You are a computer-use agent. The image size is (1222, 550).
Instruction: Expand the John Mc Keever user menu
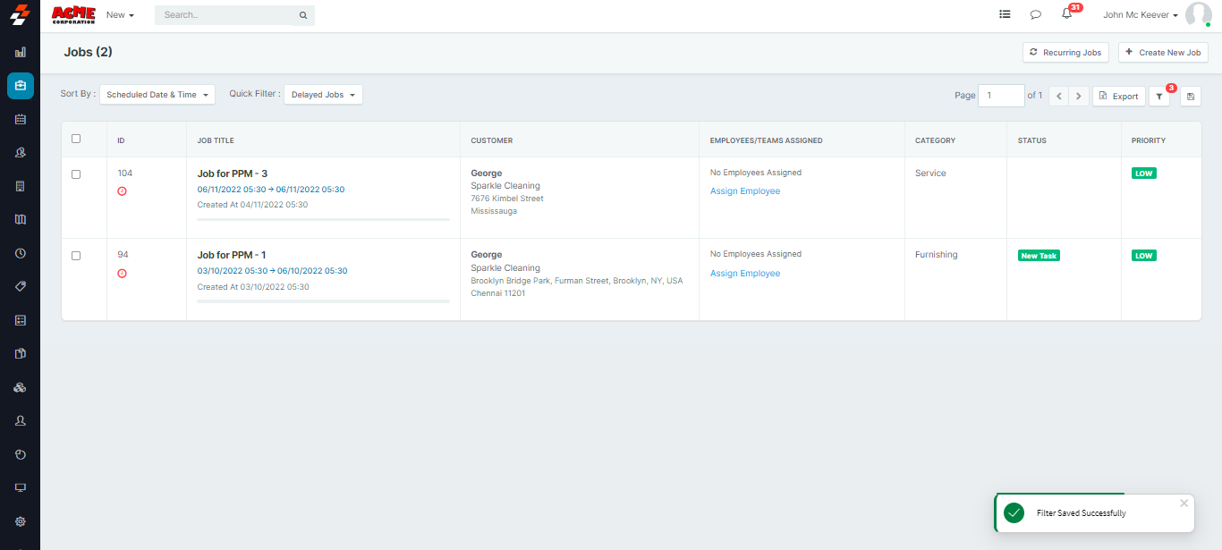point(1141,15)
